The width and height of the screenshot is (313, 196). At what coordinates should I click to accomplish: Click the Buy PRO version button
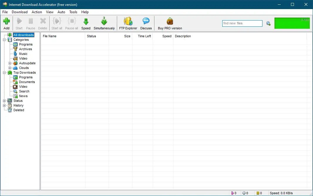tap(170, 23)
